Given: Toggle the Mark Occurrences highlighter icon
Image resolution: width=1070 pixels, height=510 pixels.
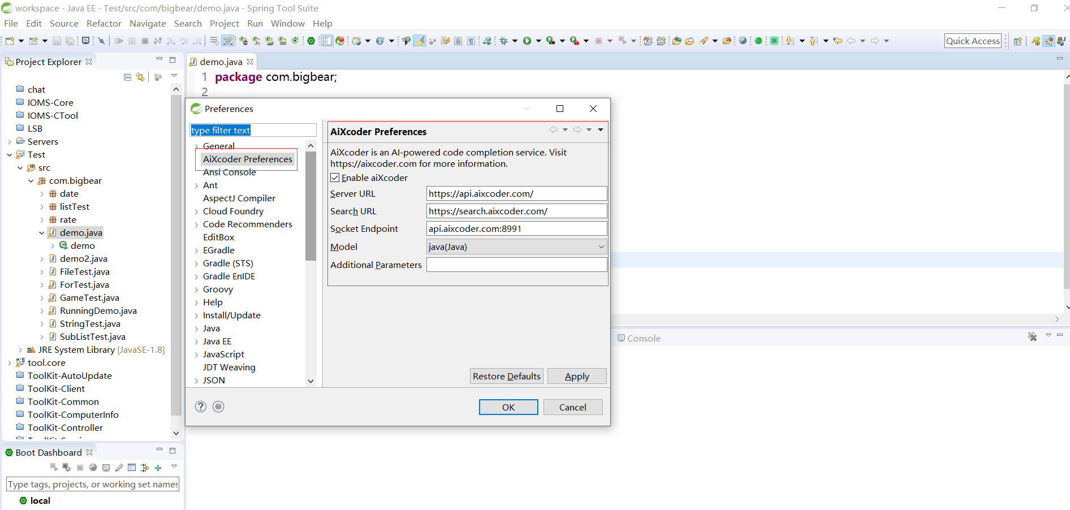Looking at the screenshot, I should [x=419, y=41].
